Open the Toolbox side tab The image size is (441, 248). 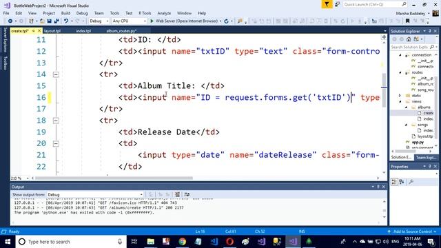pyautogui.click(x=5, y=63)
